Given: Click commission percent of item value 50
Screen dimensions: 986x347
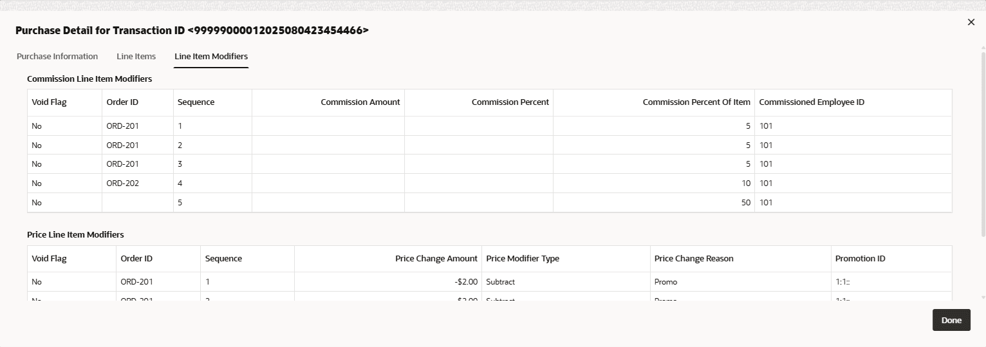Looking at the screenshot, I should click(746, 202).
